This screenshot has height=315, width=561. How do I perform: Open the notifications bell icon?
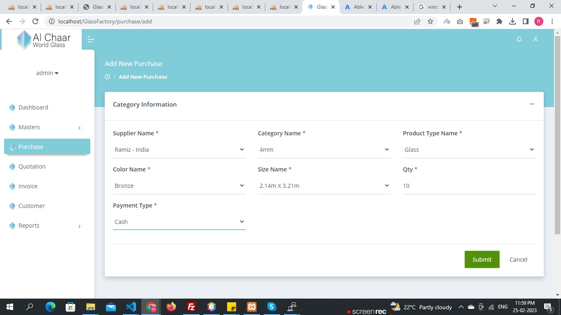519,39
